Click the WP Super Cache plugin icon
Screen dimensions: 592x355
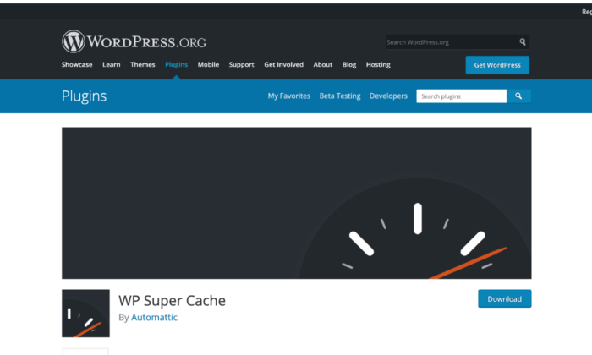(x=85, y=313)
